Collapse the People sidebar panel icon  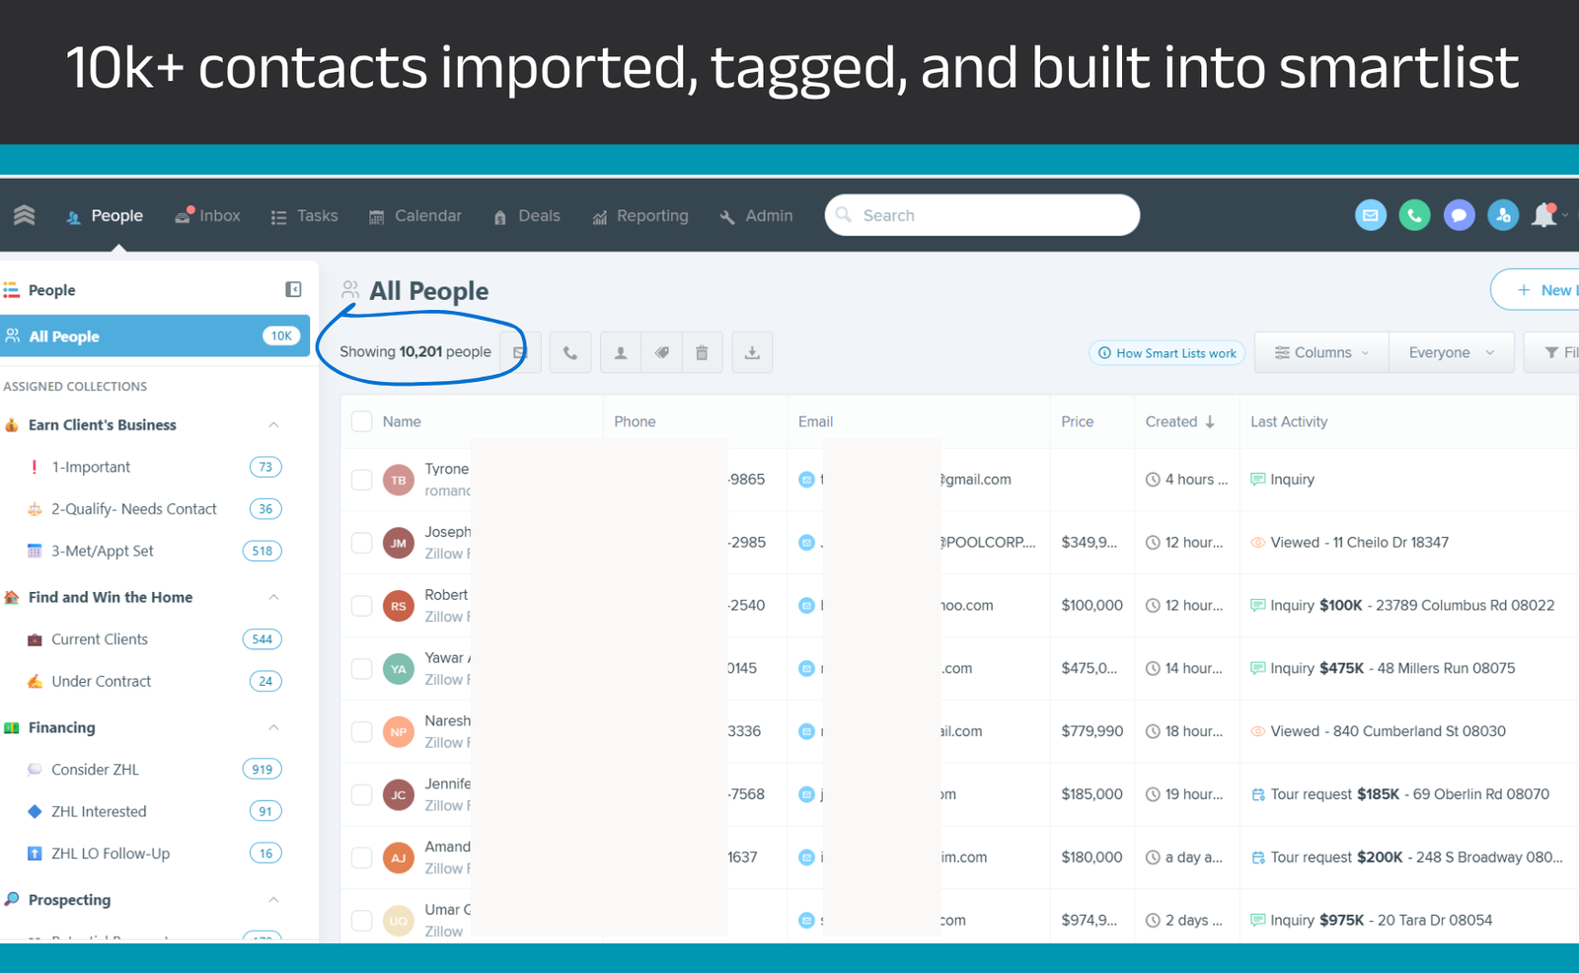[x=293, y=289]
